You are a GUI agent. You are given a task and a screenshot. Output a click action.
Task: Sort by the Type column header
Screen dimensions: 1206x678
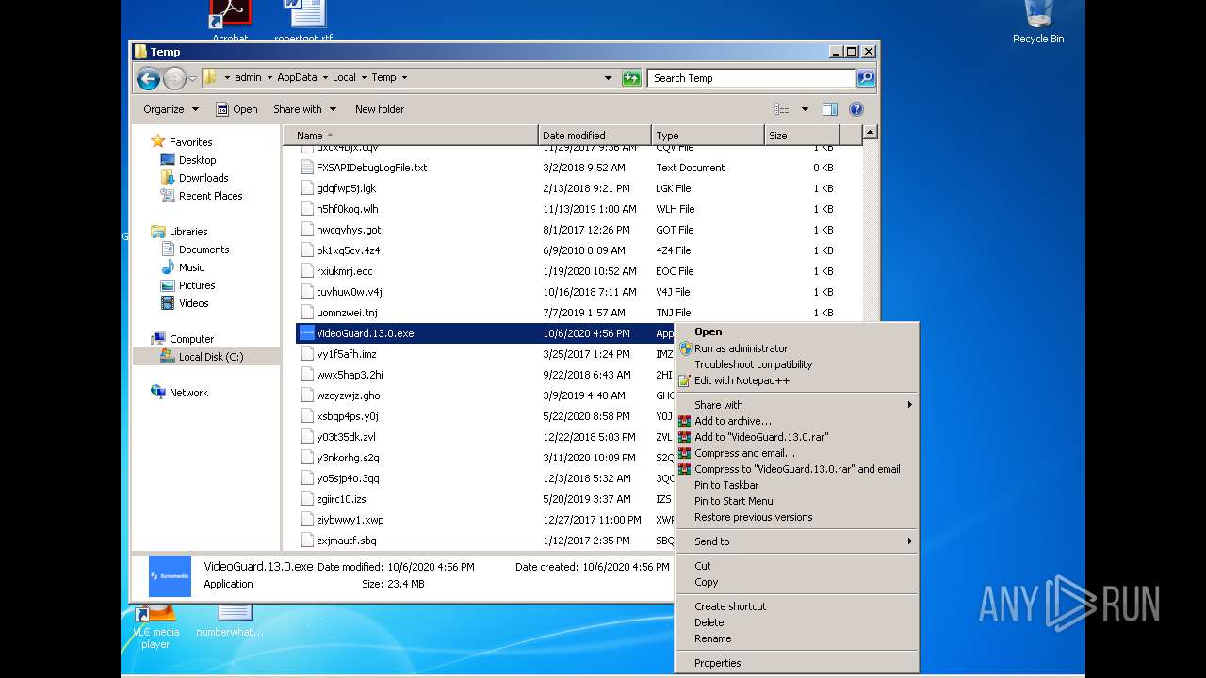tap(708, 136)
